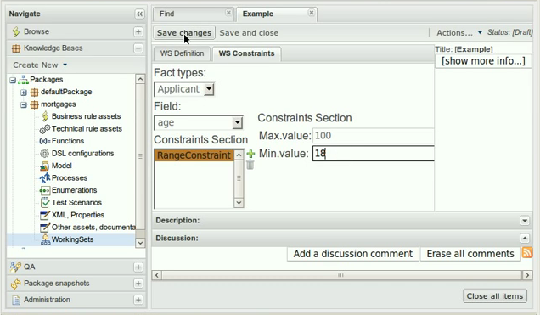Open the Functions item
Screen dimensions: 540x315
pyautogui.click(x=68, y=141)
